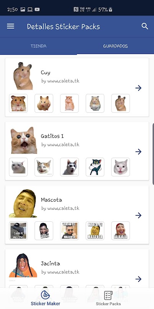
Task: Select the Sticker Maker bottom icon
Action: click(45, 295)
